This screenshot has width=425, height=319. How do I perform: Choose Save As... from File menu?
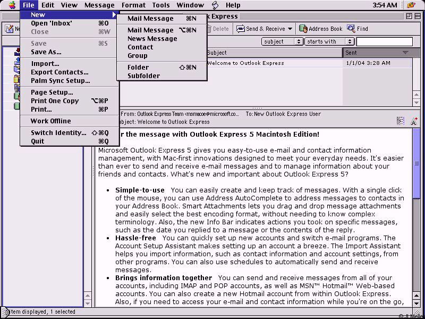[x=70, y=52]
